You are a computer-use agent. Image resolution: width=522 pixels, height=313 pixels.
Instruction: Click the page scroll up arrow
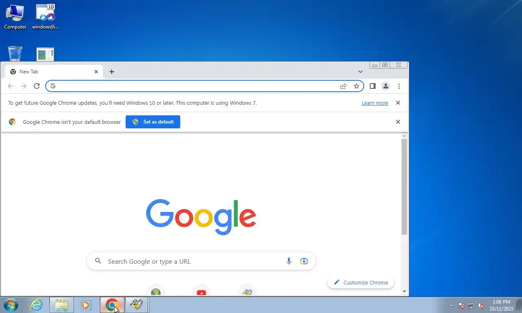[404, 136]
